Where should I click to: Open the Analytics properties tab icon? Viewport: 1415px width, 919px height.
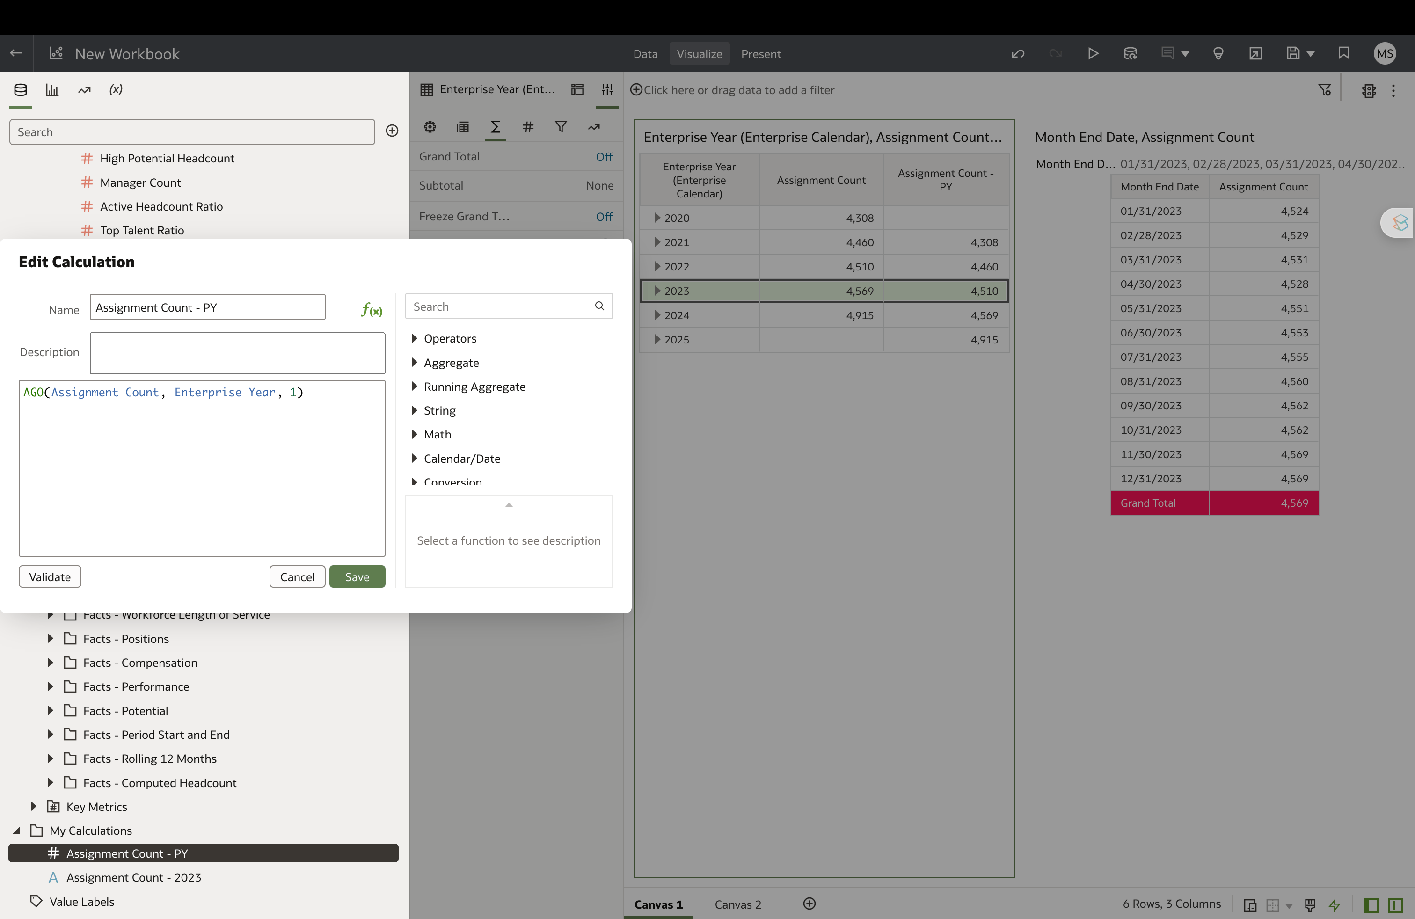pyautogui.click(x=594, y=127)
